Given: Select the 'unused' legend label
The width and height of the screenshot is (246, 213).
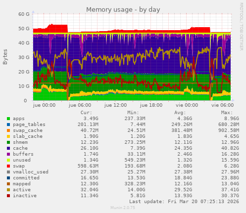Looking at the screenshot, I should [x=22, y=160].
